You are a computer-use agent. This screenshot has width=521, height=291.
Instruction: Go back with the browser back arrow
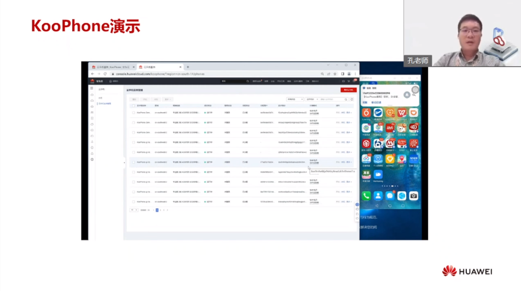coord(93,74)
